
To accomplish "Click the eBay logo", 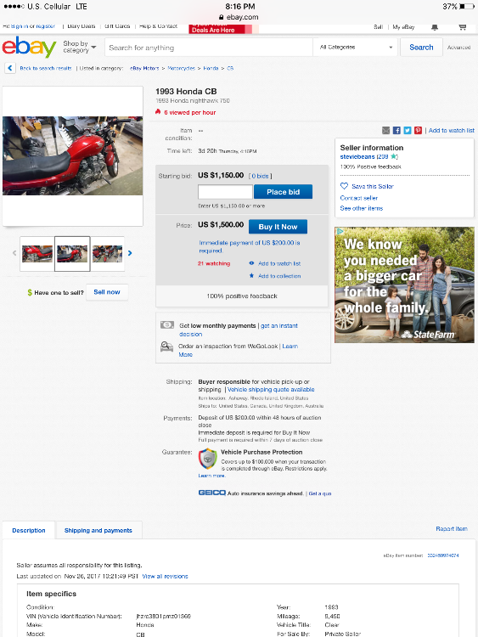I will (29, 47).
